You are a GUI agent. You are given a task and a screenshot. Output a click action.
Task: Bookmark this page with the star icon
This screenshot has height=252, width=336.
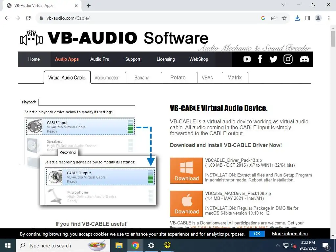[x=284, y=18]
